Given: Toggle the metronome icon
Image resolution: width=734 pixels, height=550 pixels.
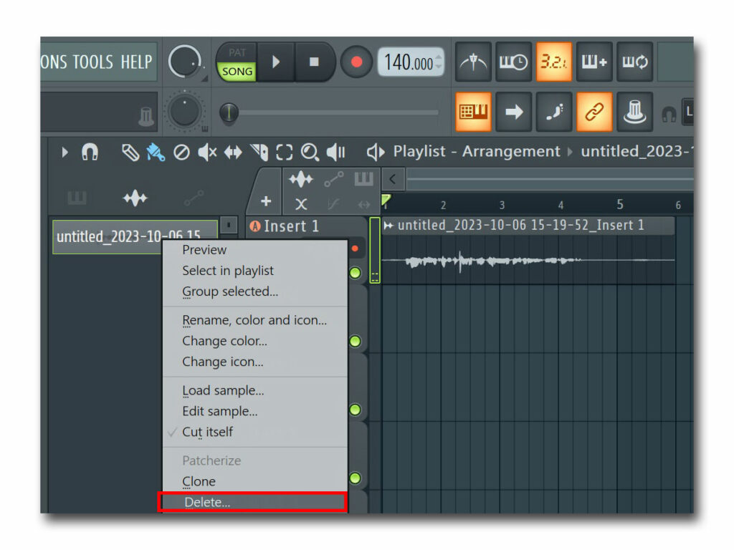Looking at the screenshot, I should pyautogui.click(x=473, y=62).
